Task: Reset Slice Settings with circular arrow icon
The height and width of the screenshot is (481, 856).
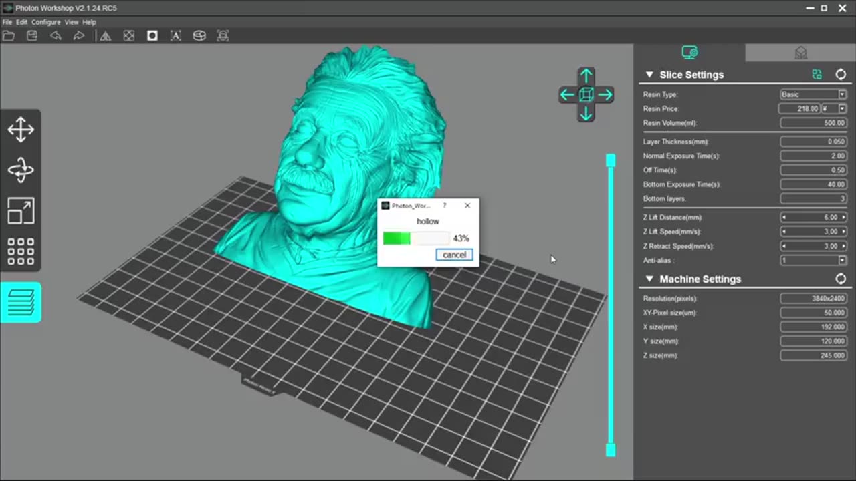Action: [841, 75]
